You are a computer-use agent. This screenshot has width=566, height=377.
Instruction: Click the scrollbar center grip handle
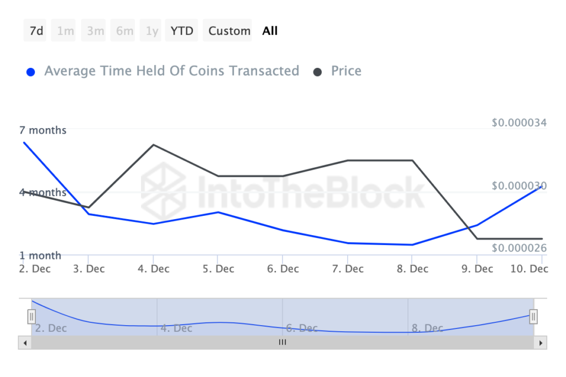(x=282, y=343)
